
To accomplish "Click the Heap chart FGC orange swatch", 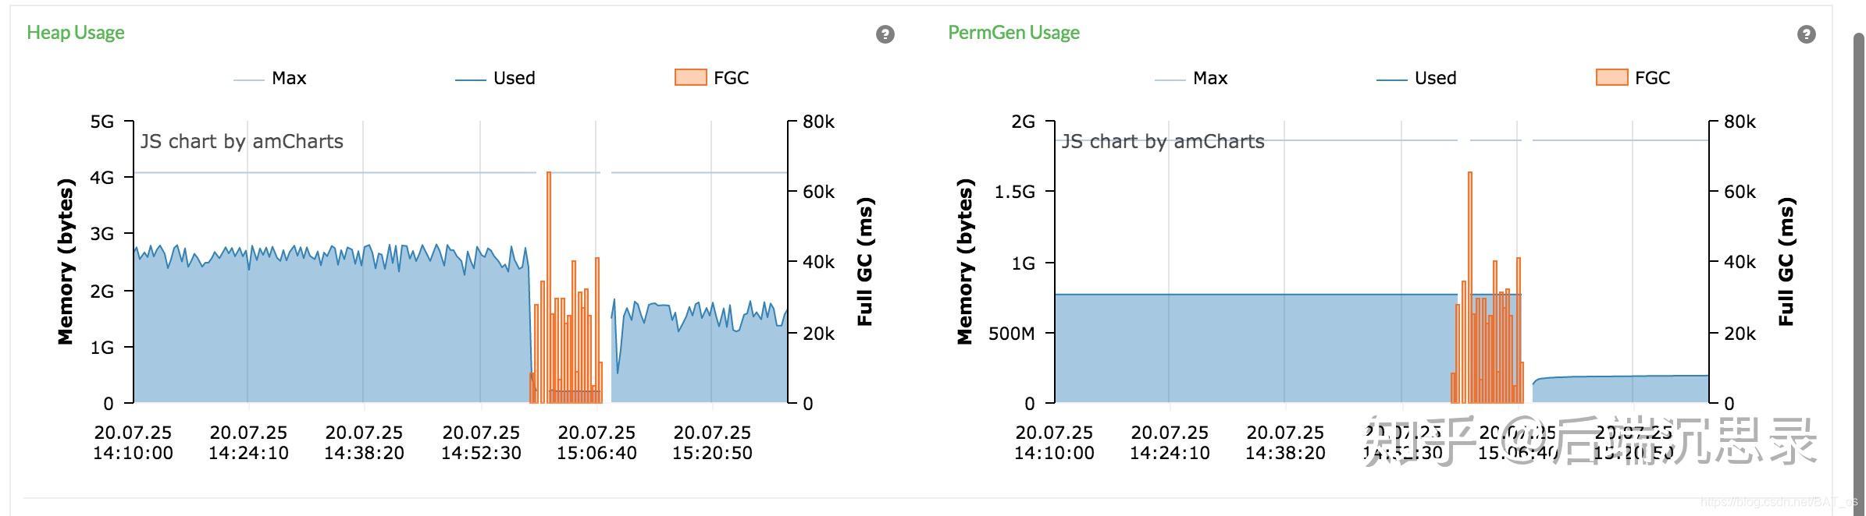I will coord(690,77).
